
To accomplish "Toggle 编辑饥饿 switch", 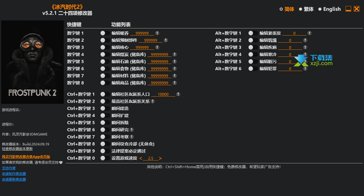I will (253, 40).
